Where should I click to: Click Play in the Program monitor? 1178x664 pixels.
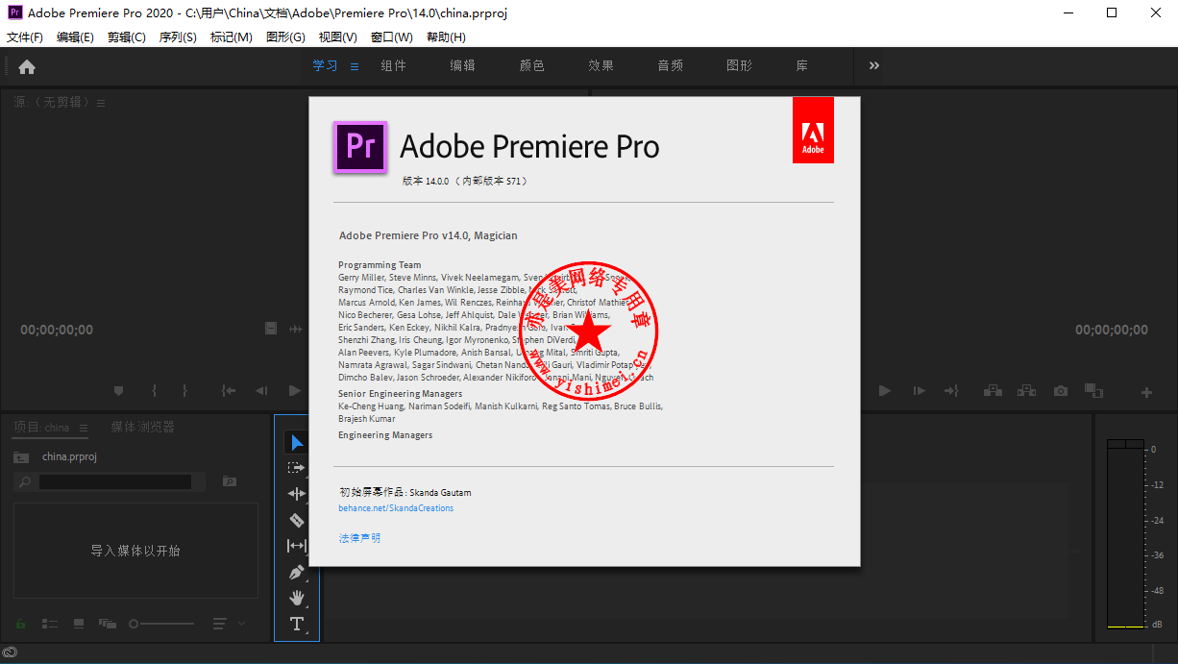885,391
